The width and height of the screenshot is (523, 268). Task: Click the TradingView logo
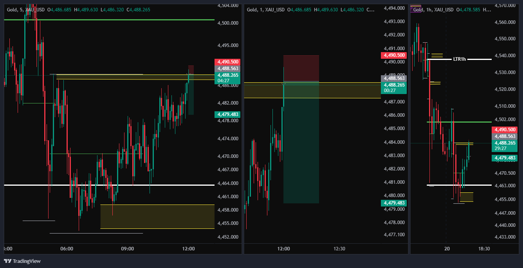point(22,261)
